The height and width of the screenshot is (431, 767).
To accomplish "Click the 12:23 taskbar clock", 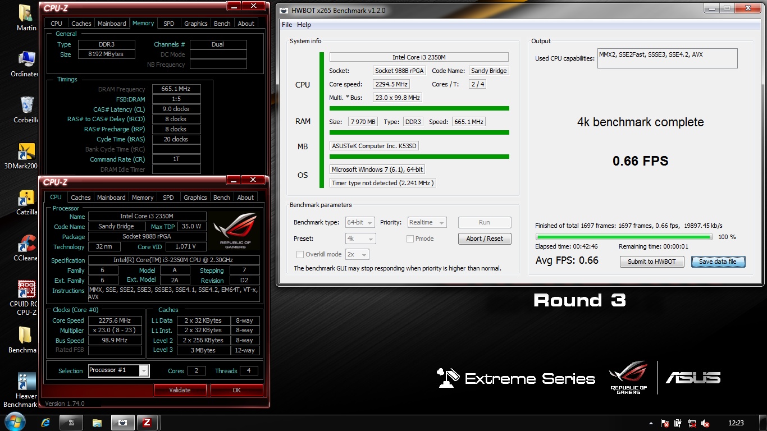I will (x=736, y=423).
